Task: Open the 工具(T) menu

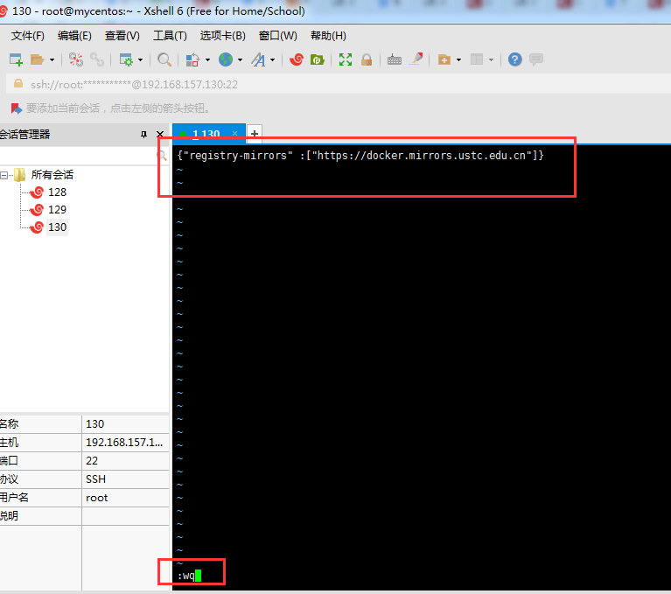Action: point(170,36)
